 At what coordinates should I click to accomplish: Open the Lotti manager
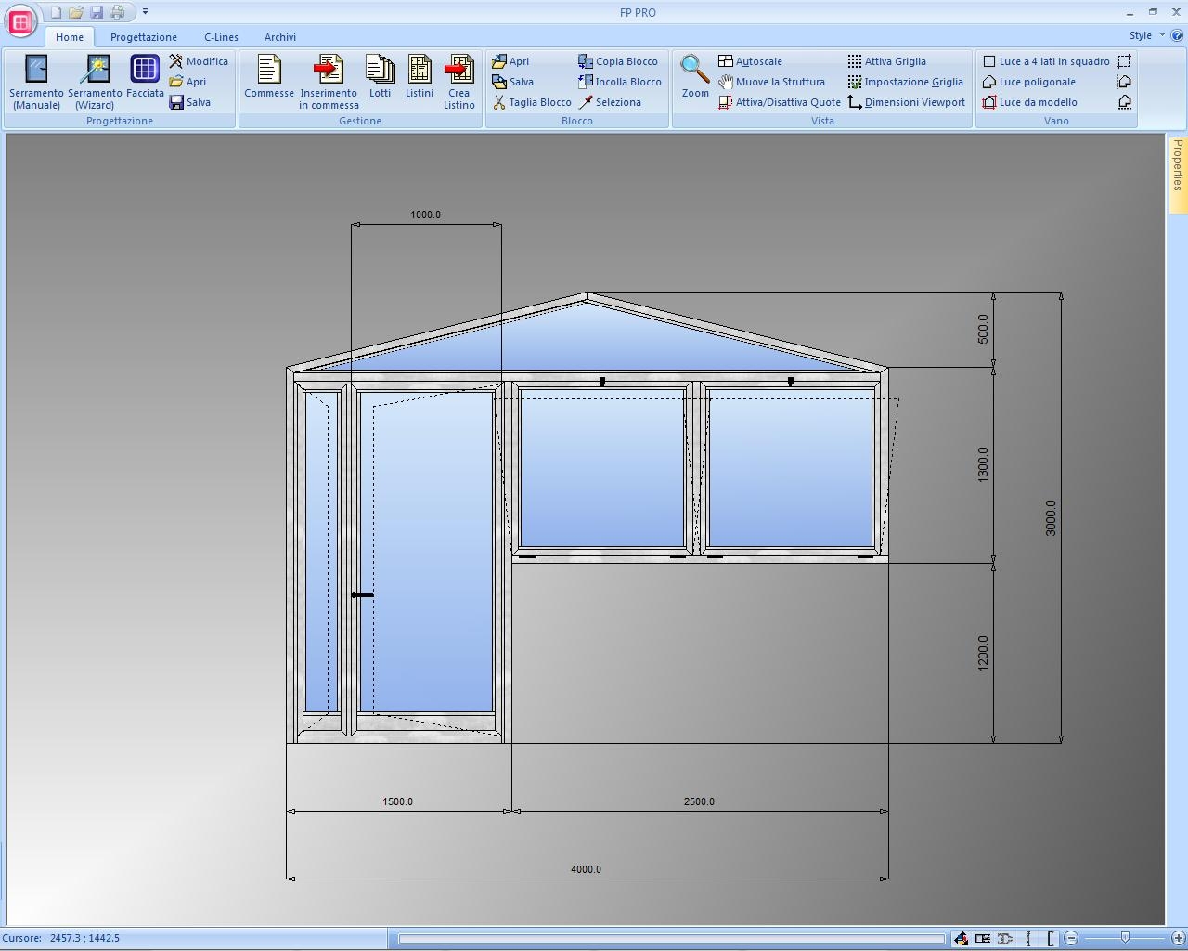tap(380, 77)
